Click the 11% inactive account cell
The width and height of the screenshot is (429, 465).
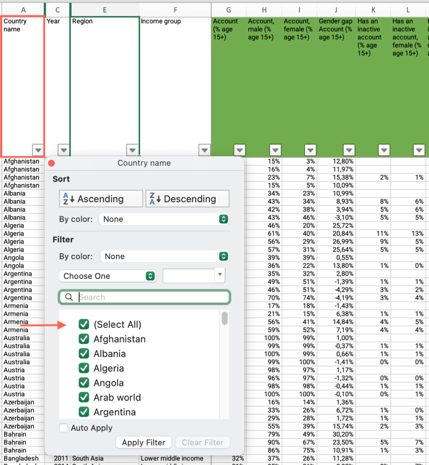pyautogui.click(x=373, y=234)
